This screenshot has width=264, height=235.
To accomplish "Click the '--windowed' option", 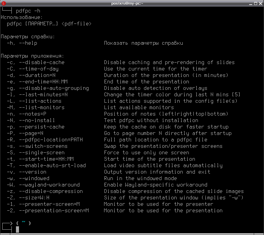I will point(34,178).
